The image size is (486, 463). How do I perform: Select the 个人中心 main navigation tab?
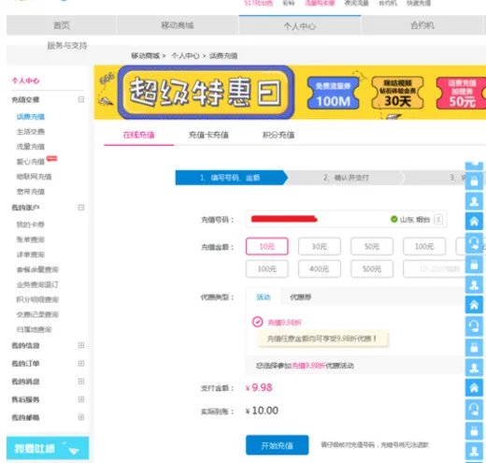point(300,25)
